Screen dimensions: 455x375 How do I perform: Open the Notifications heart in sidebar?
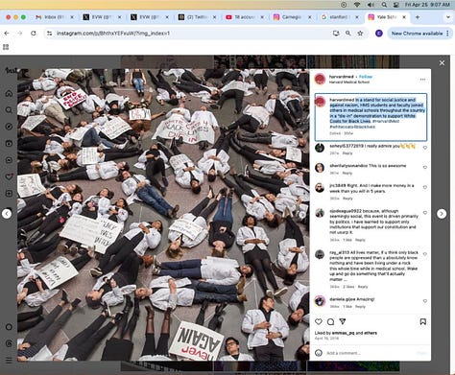(9, 176)
